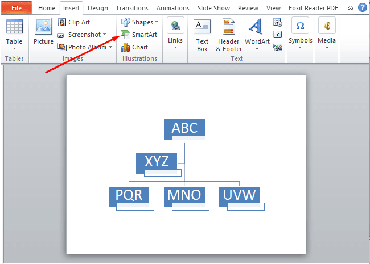Screen dimensions: 370x264
Task: Expand the Shapes dropdown arrow
Action: tap(157, 22)
